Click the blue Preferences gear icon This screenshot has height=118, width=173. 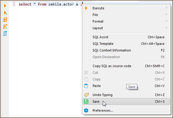coord(86,110)
